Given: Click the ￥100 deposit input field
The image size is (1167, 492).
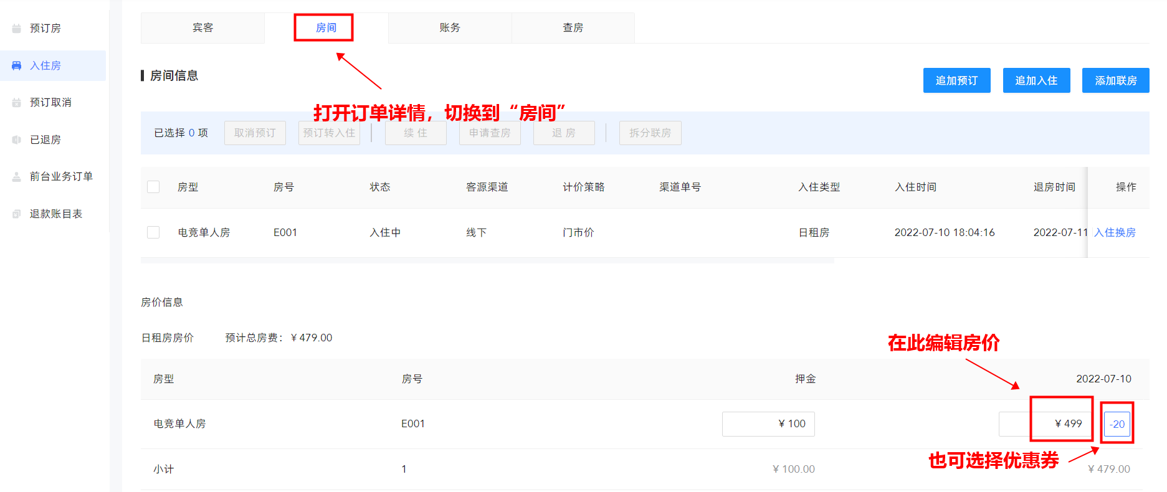Looking at the screenshot, I should click(x=768, y=423).
